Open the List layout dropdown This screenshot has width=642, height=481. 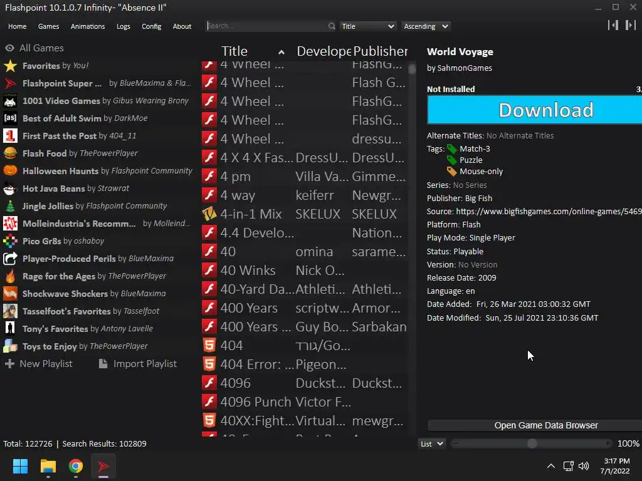(x=432, y=444)
